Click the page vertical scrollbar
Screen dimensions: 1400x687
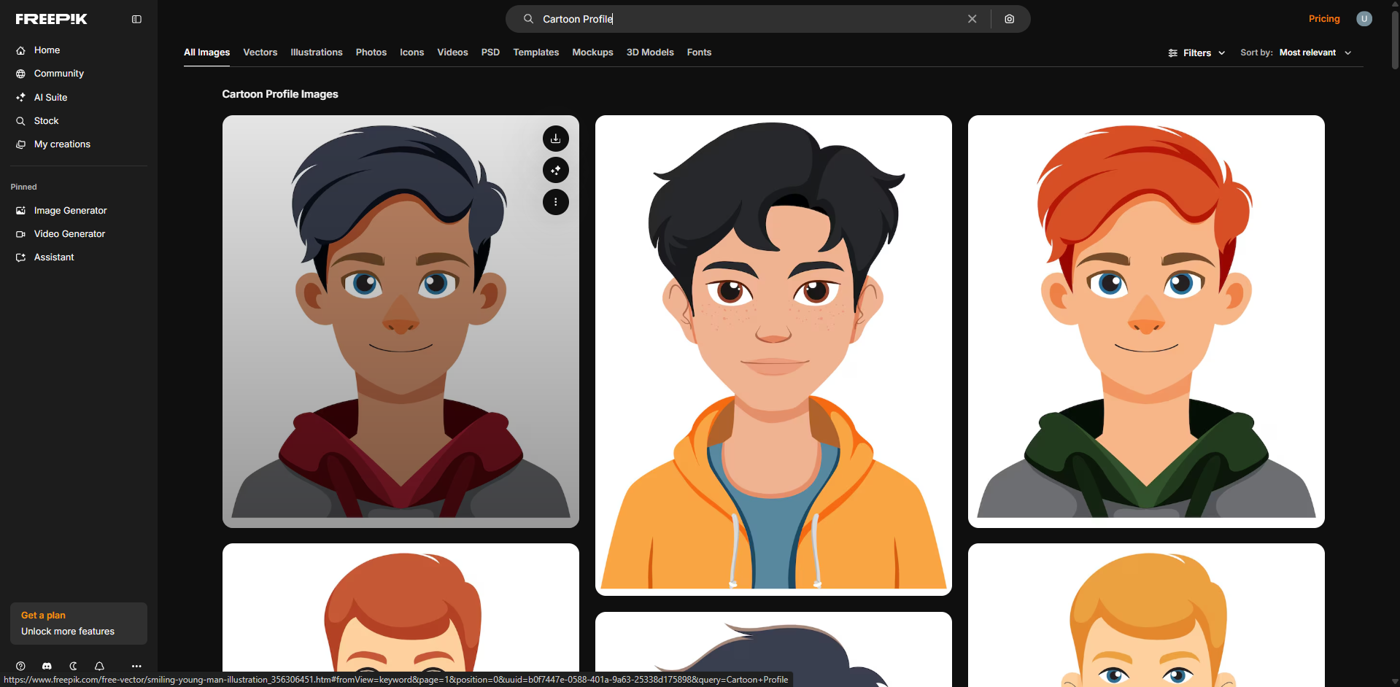[x=1395, y=40]
